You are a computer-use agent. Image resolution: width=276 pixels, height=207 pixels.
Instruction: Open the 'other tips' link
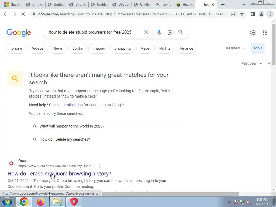click(x=75, y=105)
